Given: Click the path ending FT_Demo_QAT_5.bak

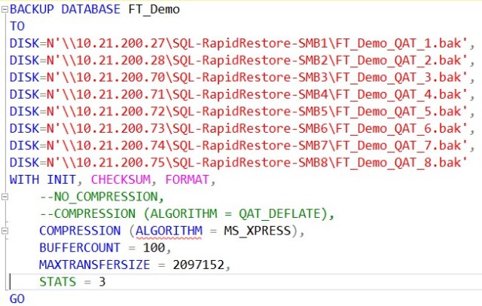Looking at the screenshot, I should coord(257,112).
